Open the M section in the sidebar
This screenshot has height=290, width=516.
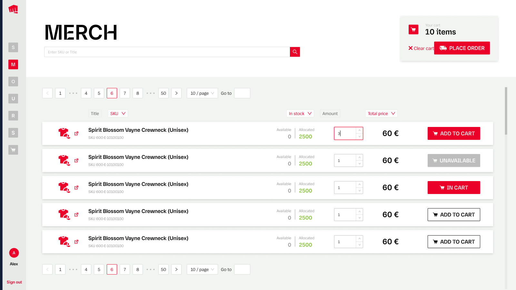(x=13, y=64)
